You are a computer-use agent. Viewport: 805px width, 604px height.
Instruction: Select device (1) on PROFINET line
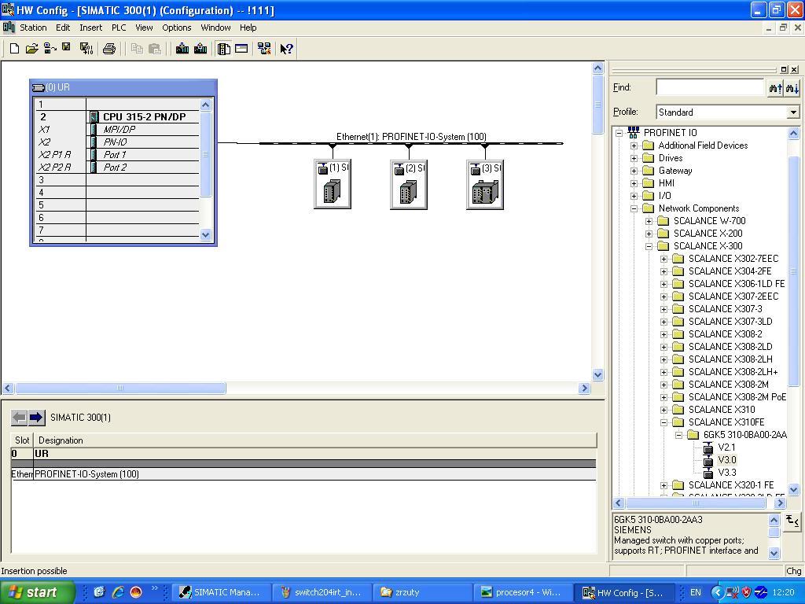click(333, 184)
